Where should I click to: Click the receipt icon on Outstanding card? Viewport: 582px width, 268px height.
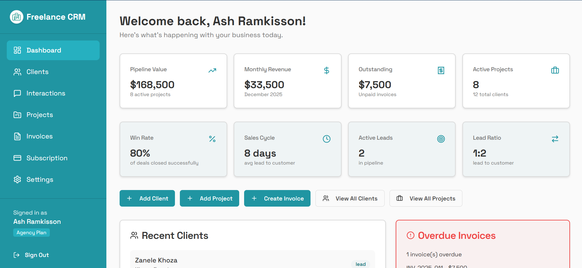coord(441,70)
